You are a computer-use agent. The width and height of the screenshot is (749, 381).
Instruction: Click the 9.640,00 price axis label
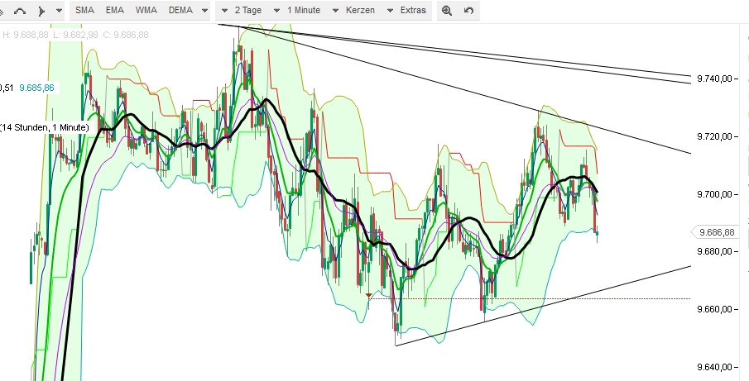pos(714,367)
